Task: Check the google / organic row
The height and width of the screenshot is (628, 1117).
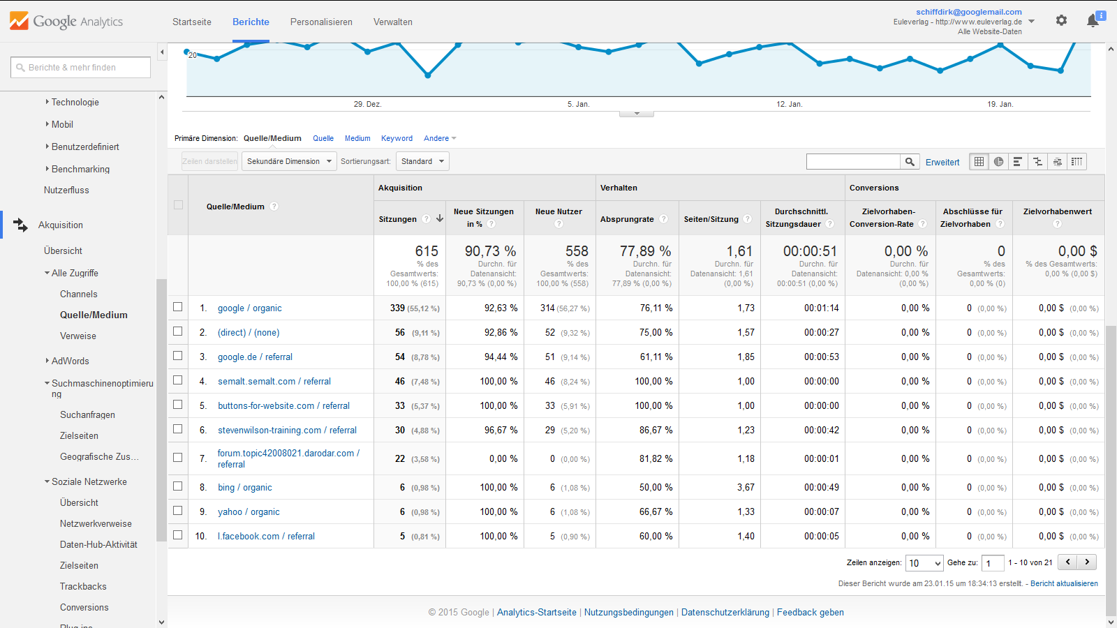Action: (178, 307)
